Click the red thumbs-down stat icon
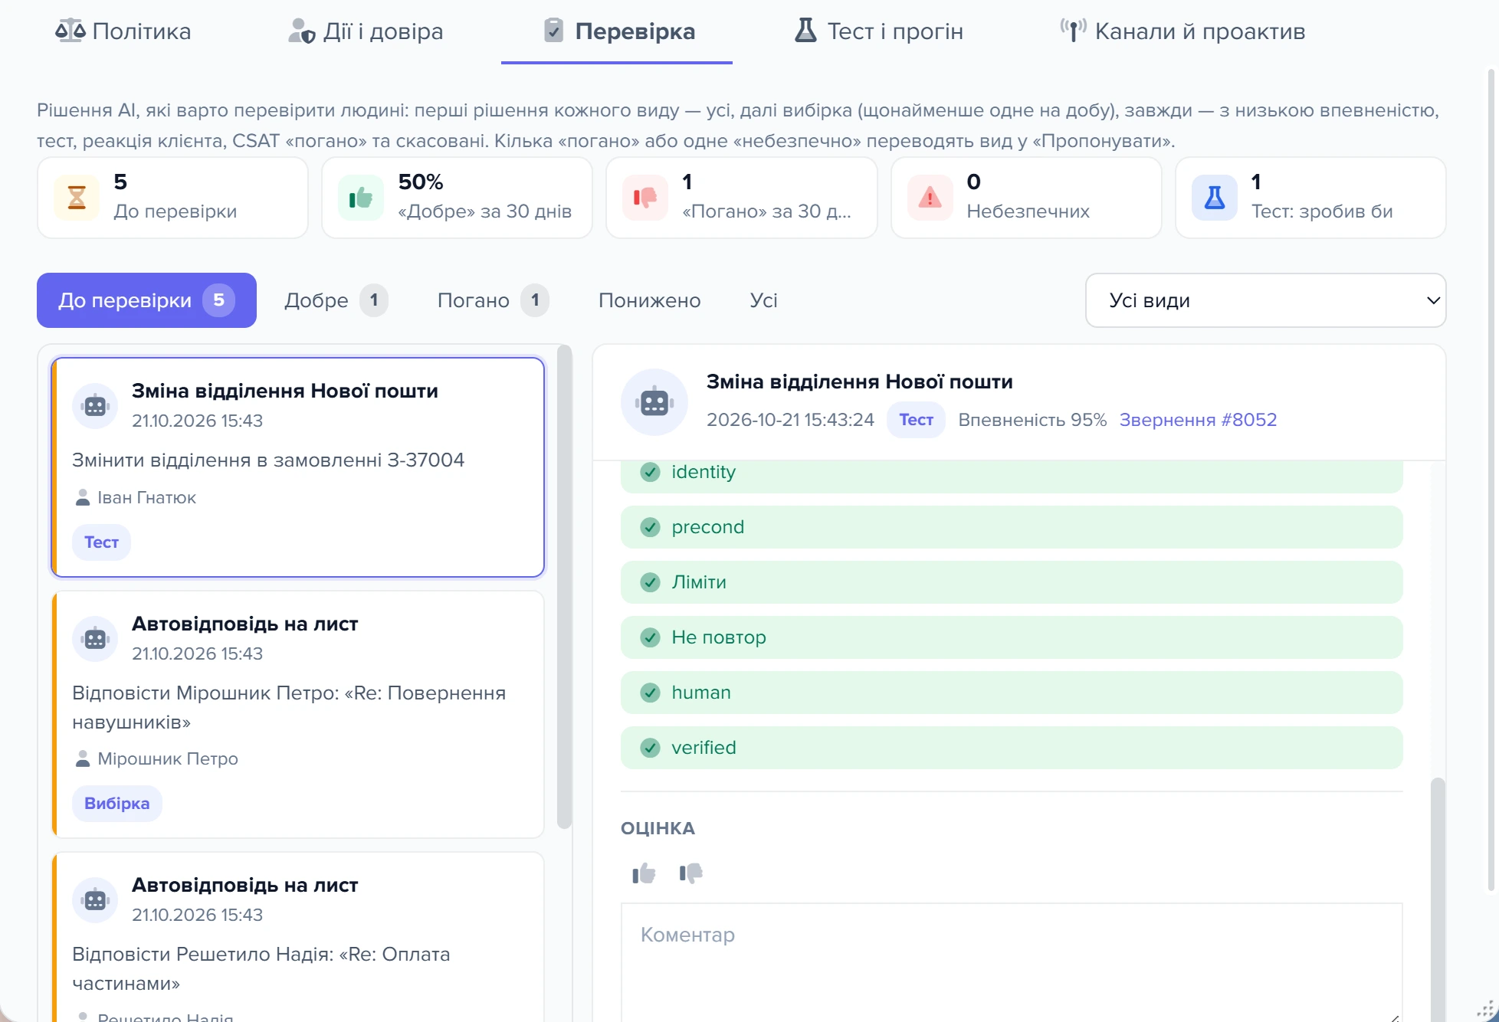This screenshot has height=1022, width=1499. click(645, 198)
